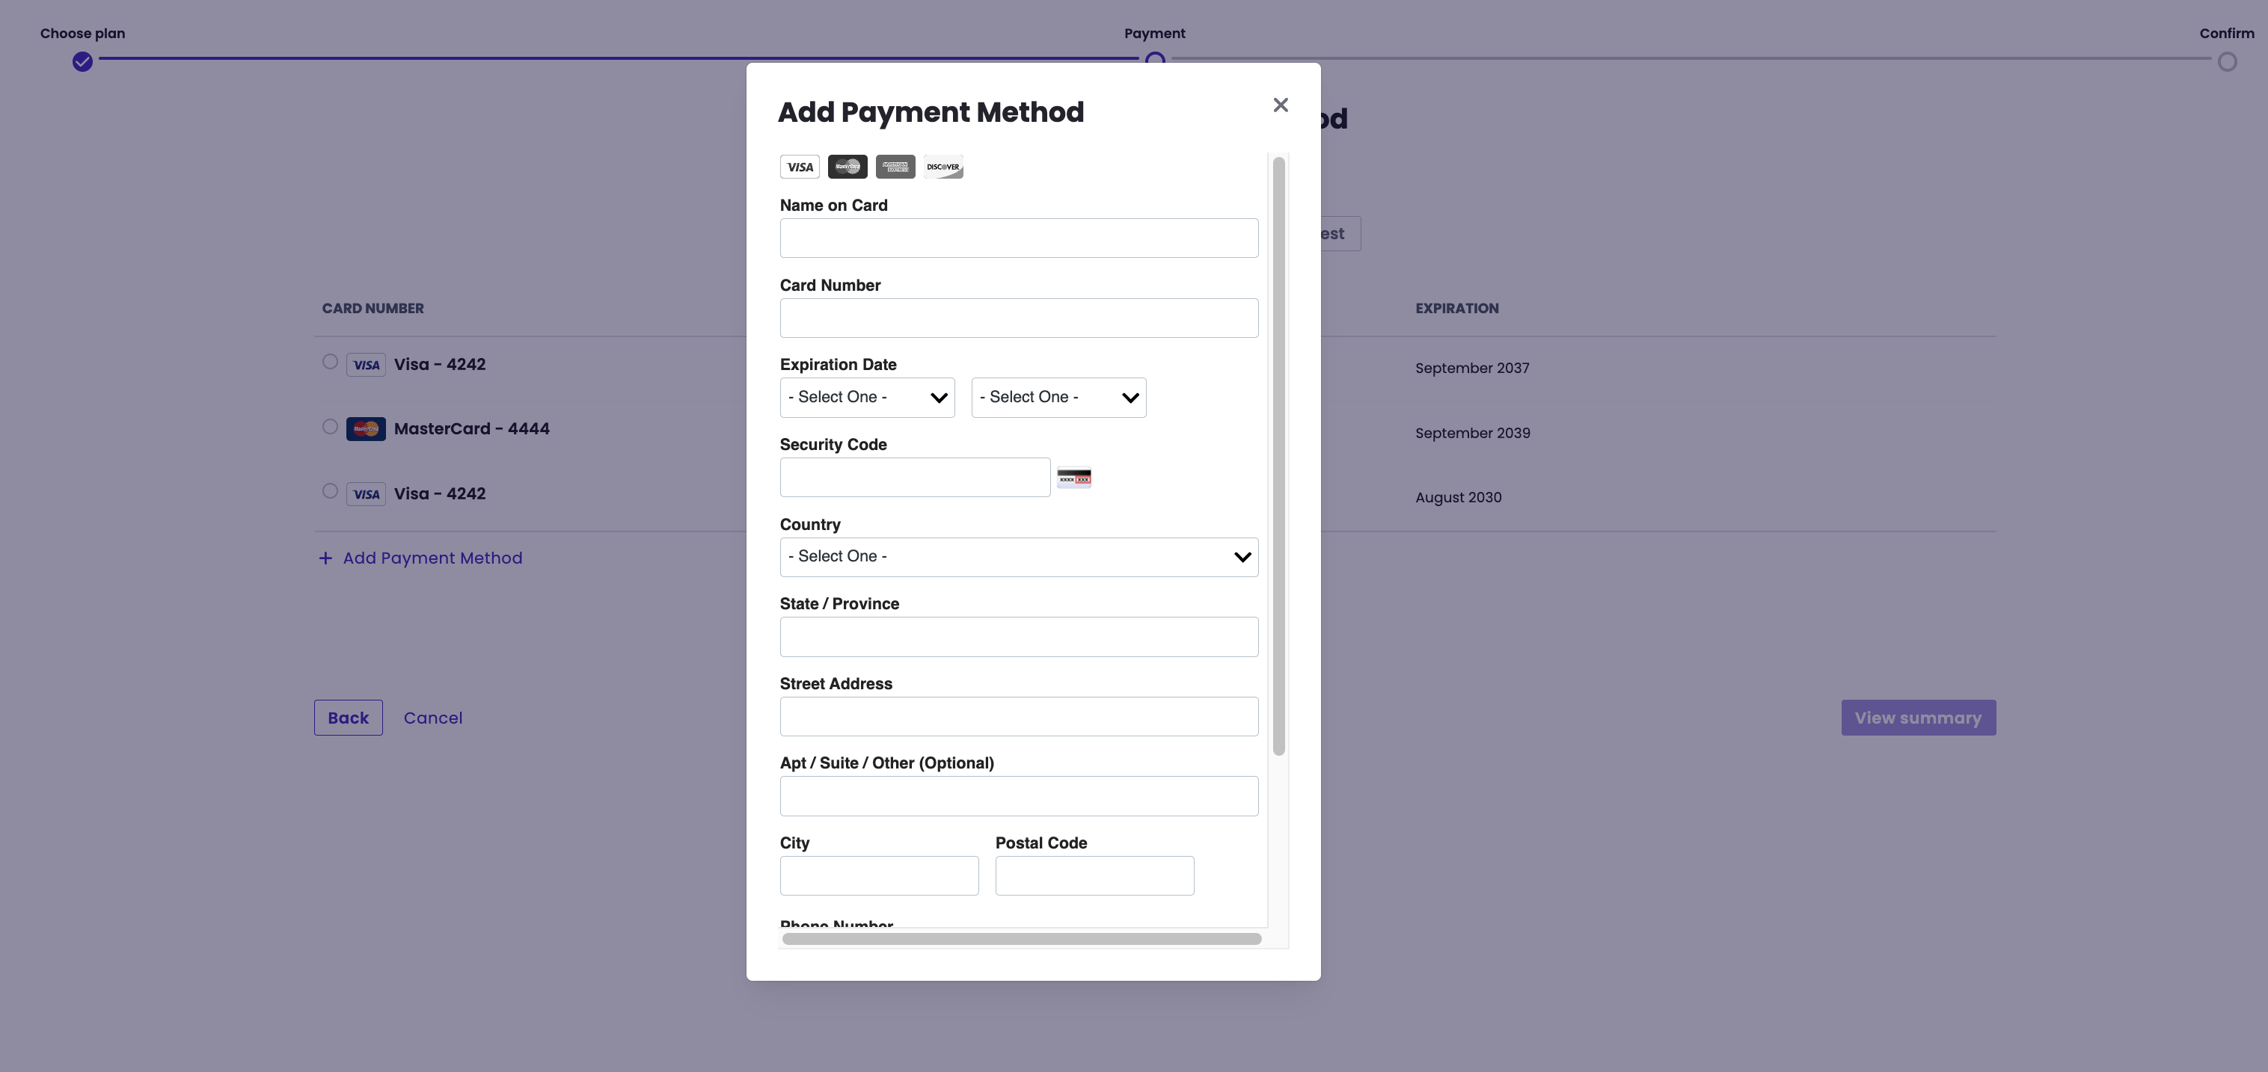Click the MasterCard logo icon in modal
The width and height of the screenshot is (2268, 1072).
click(847, 167)
